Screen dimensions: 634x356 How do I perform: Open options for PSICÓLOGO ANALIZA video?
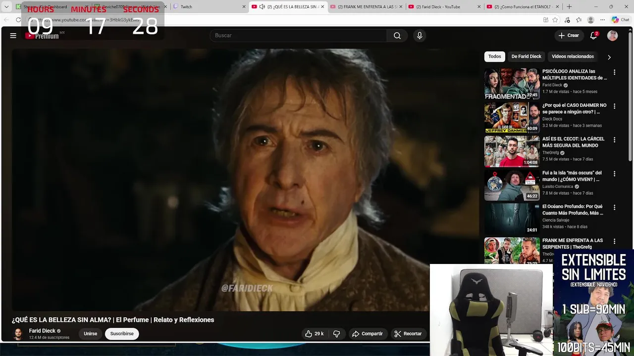click(x=614, y=72)
